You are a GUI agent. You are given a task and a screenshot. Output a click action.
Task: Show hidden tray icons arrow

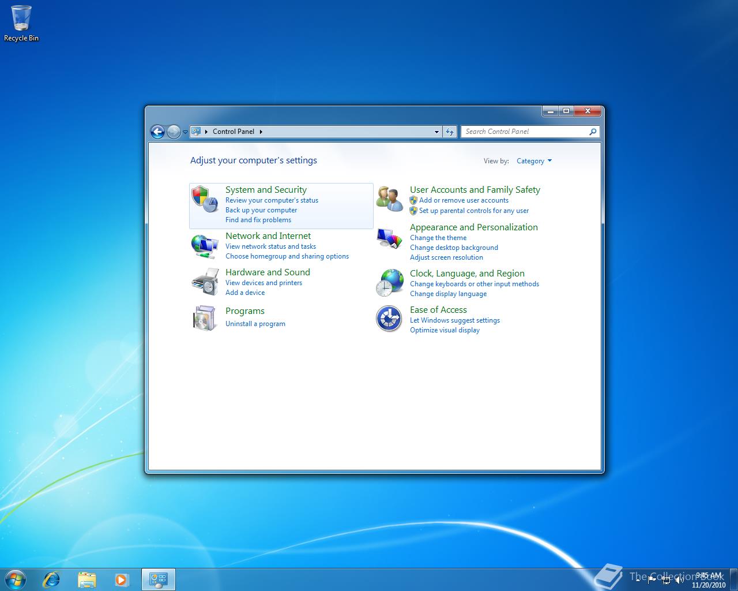[638, 580]
